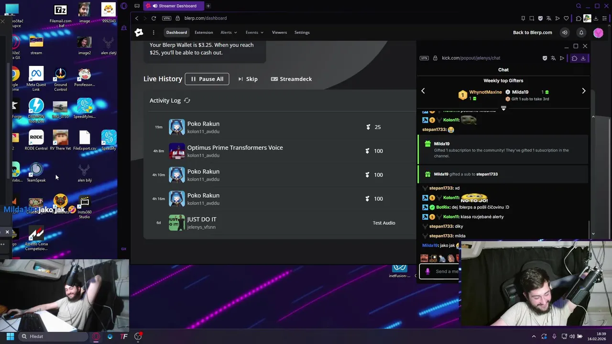This screenshot has width=612, height=344.
Task: Click the Send a message chat field
Action: (439, 271)
